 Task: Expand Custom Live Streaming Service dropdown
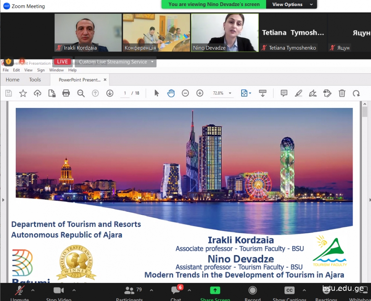[152, 62]
